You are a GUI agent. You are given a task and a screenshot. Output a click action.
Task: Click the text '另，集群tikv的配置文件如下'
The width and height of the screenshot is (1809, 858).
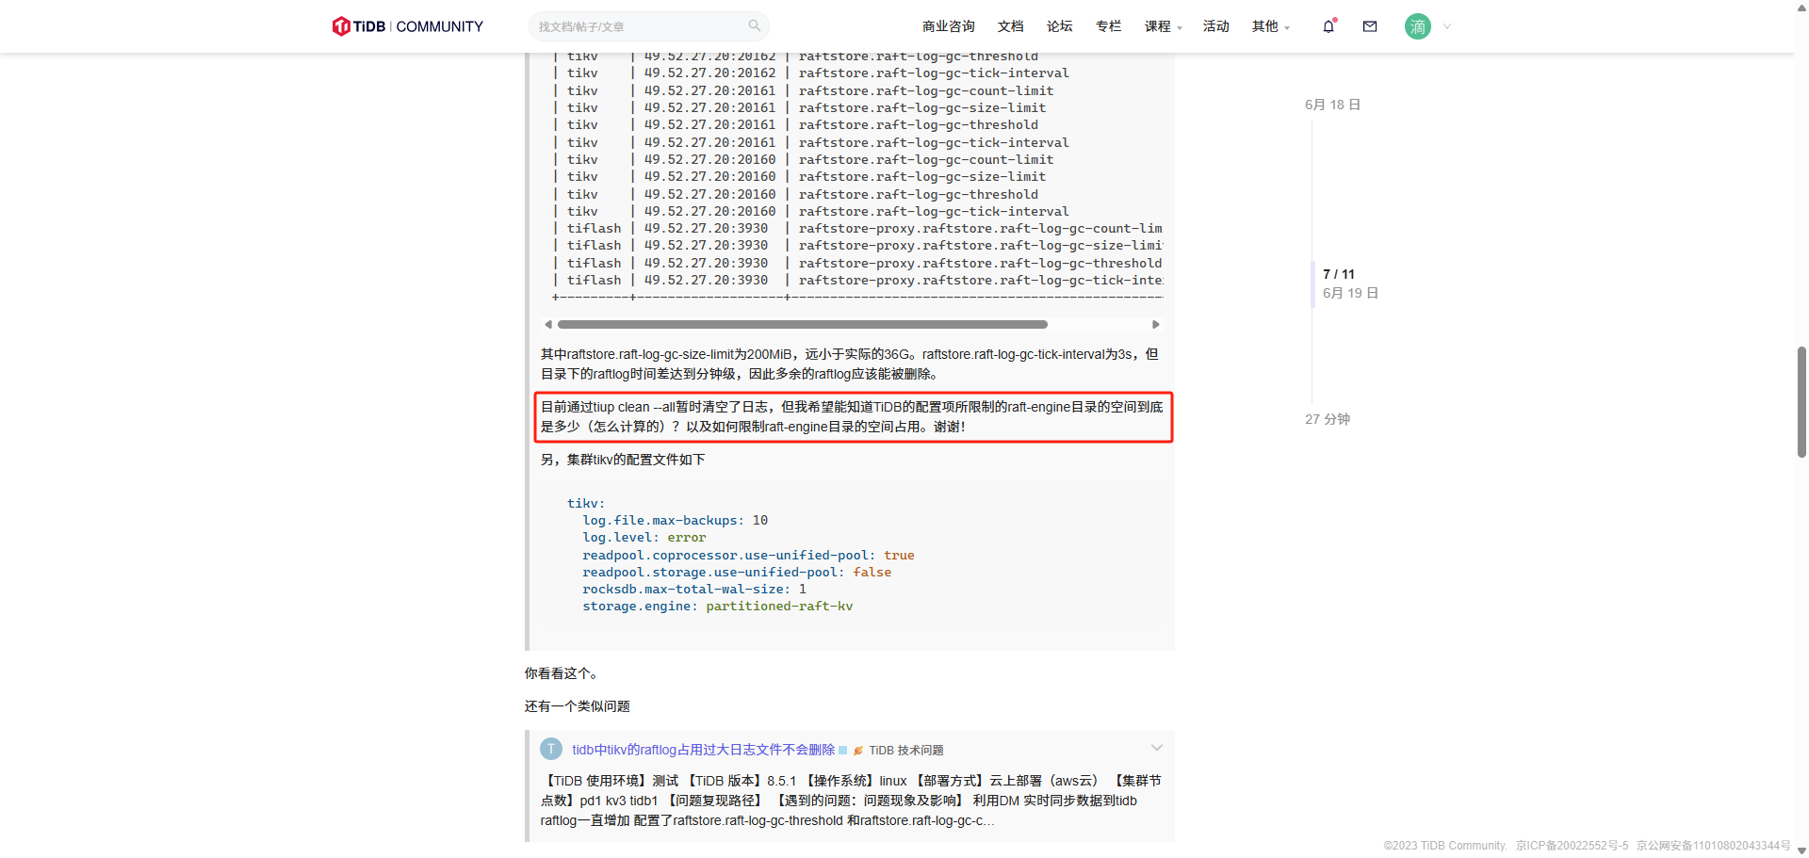pyautogui.click(x=623, y=460)
